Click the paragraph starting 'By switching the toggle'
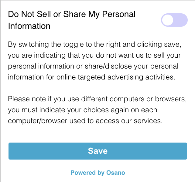The height and width of the screenshot is (182, 195). [94, 61]
